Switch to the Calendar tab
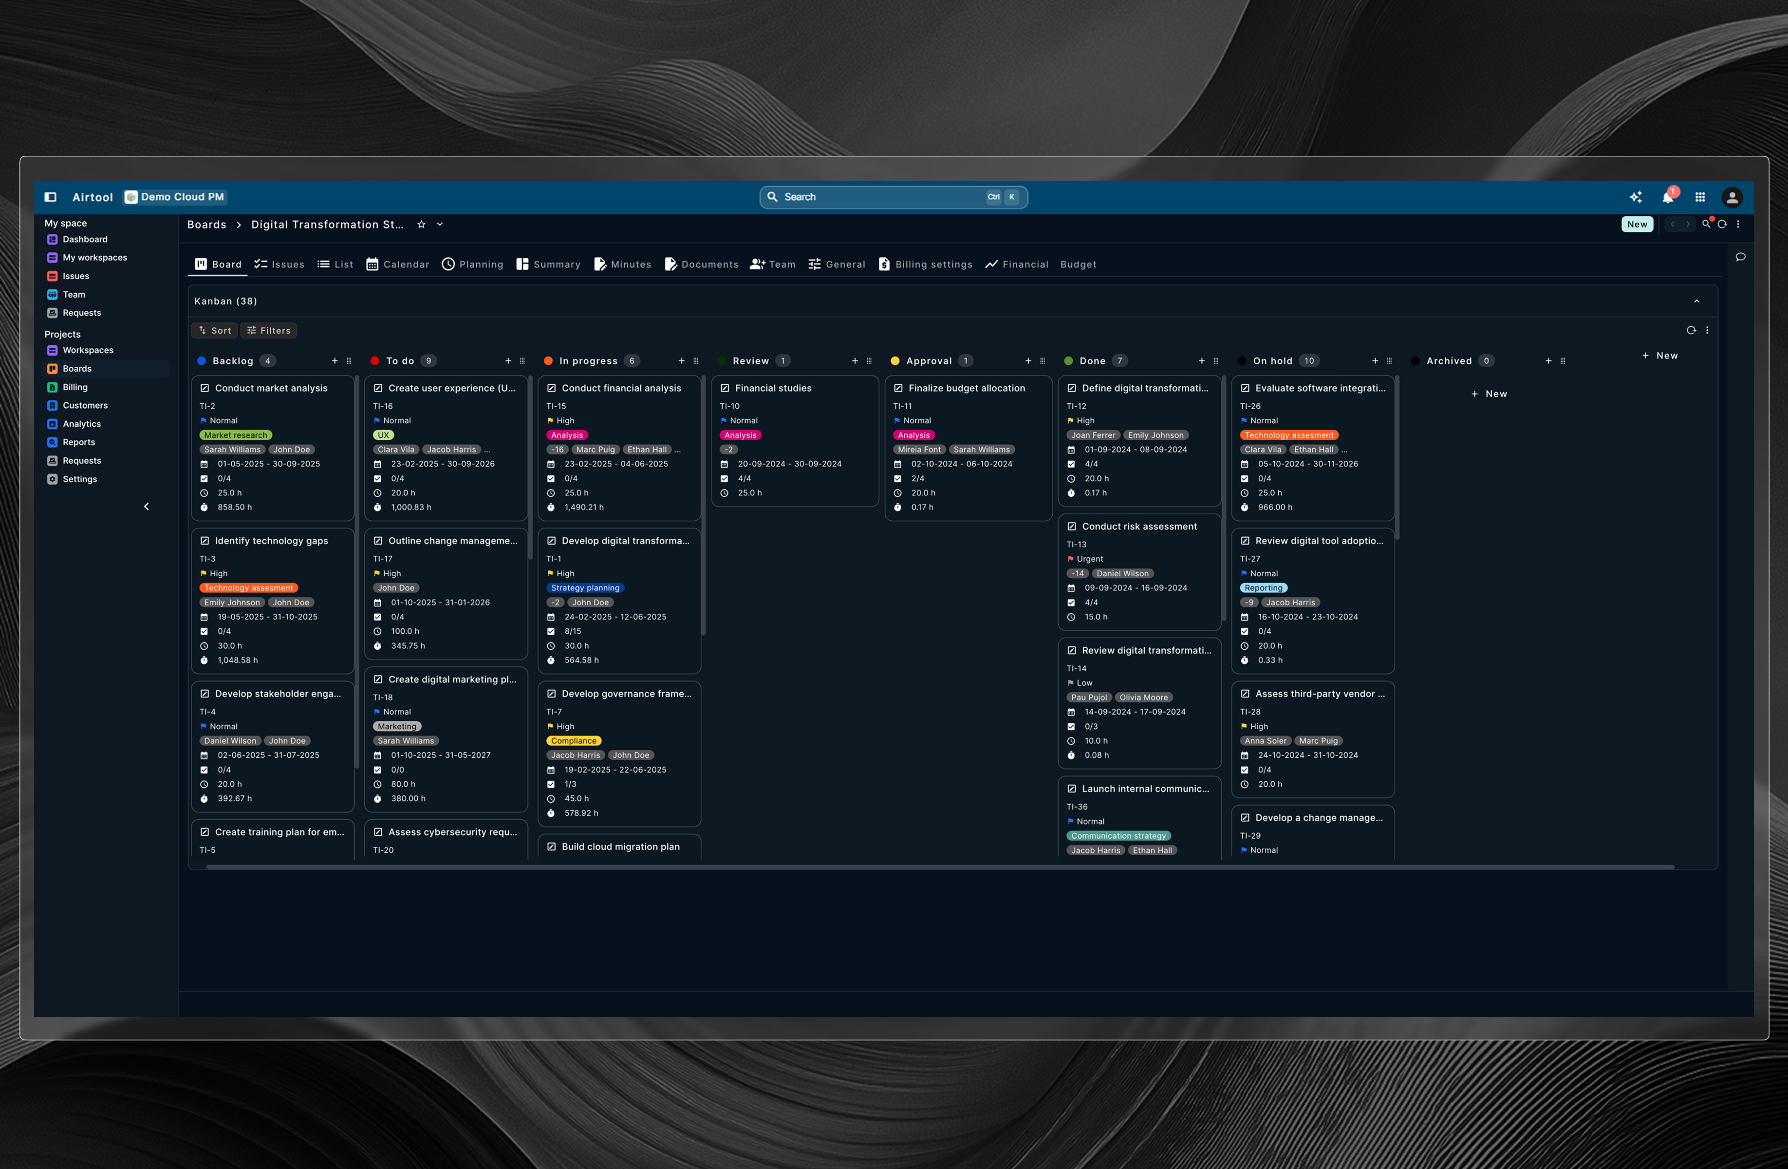 click(397, 264)
